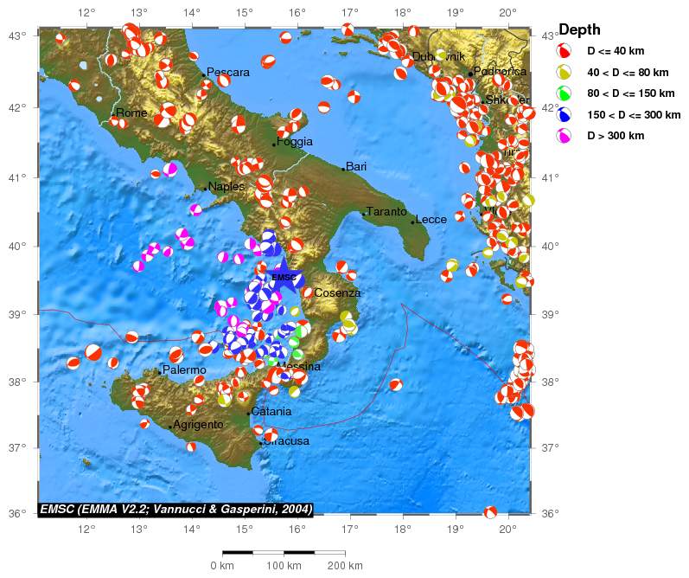689x578 pixels.
Task: Click the Shkoder city label
Action: 507,100
